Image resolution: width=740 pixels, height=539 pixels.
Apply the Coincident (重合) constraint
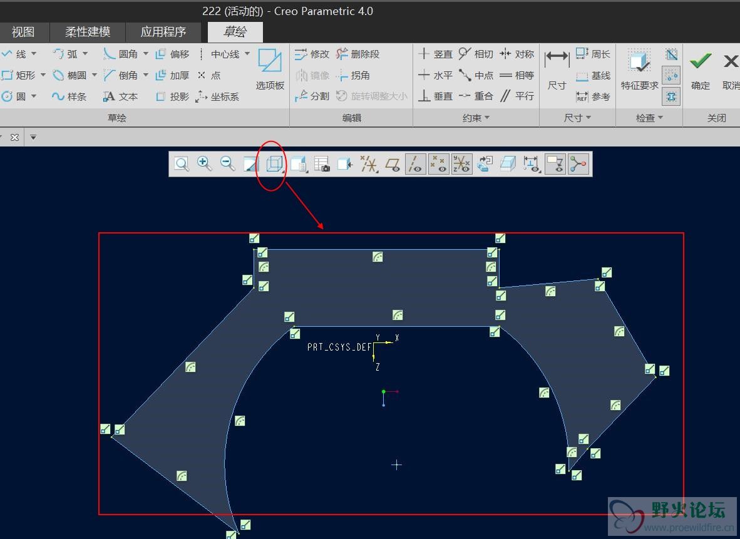[476, 96]
